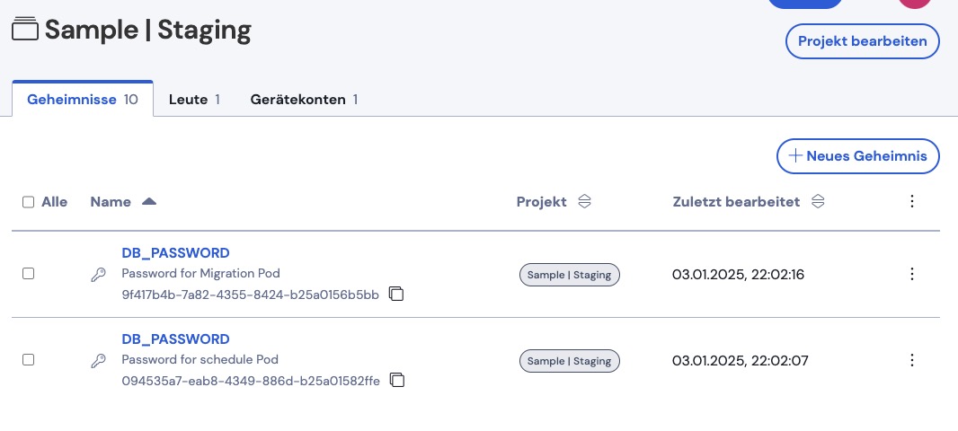Switch to the Leute tab
The height and width of the screenshot is (431, 958).
[x=194, y=99]
